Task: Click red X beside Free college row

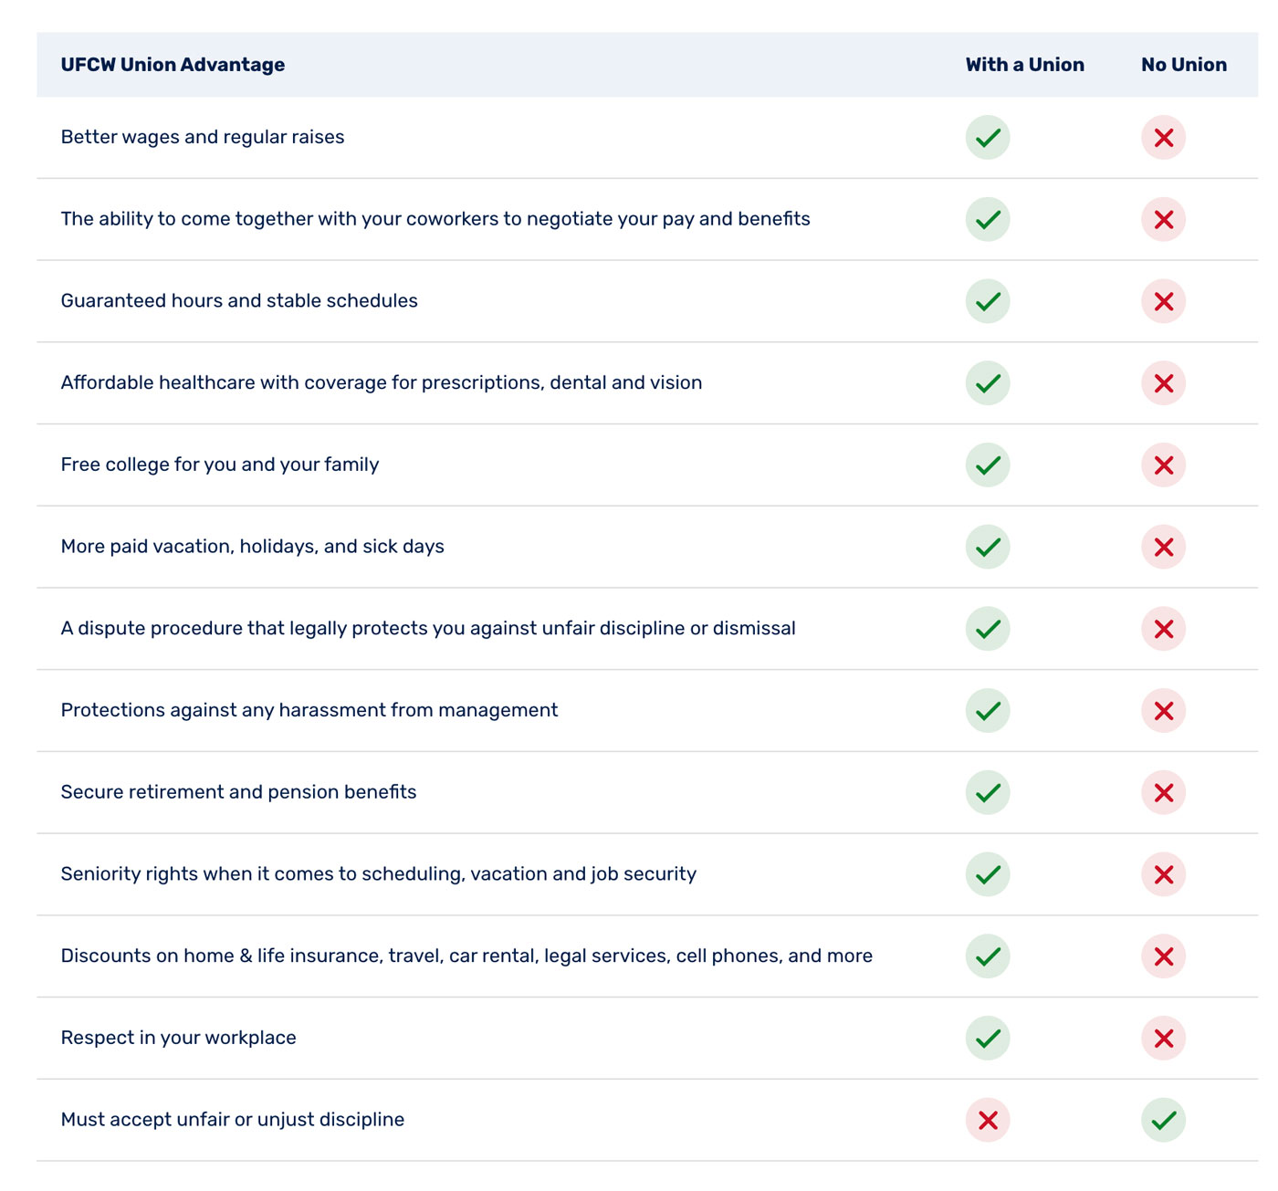Action: [1163, 465]
